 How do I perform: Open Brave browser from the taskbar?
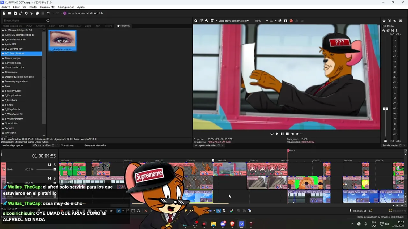point(232,224)
